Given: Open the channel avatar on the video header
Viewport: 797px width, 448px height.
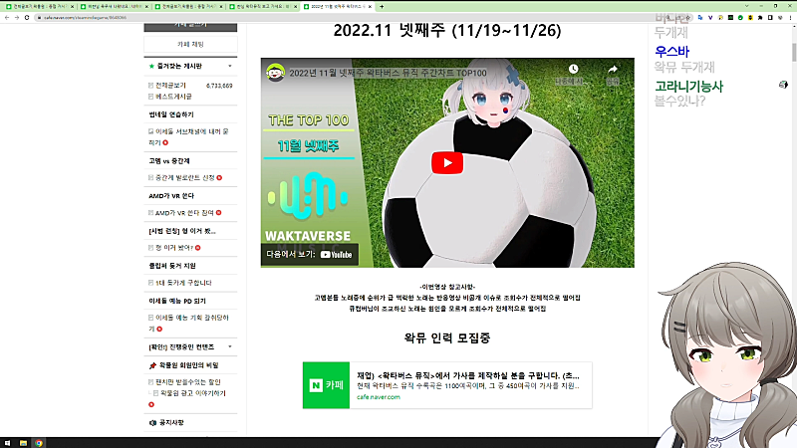Looking at the screenshot, I should [275, 73].
